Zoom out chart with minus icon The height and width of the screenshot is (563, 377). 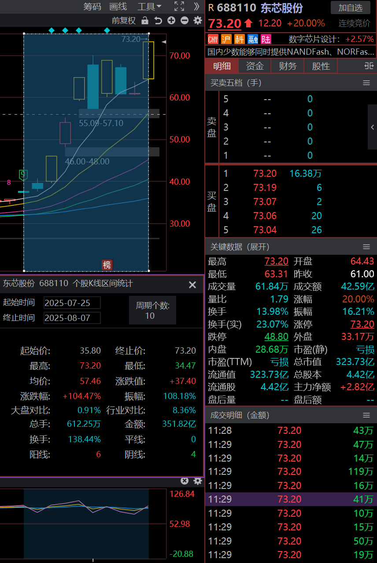pos(185,20)
